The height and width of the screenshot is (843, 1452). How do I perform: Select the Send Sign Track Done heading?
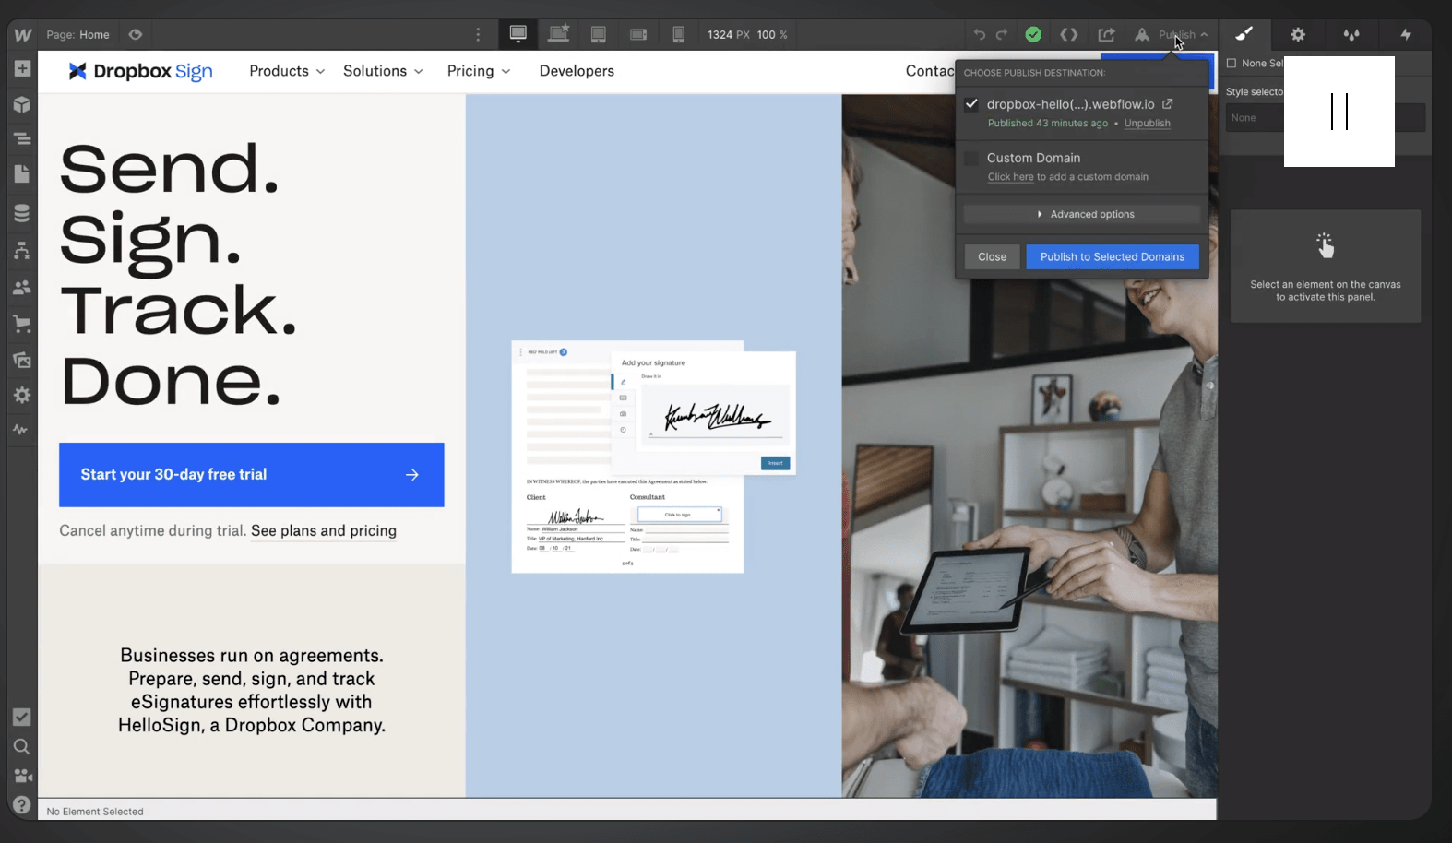[x=179, y=274]
